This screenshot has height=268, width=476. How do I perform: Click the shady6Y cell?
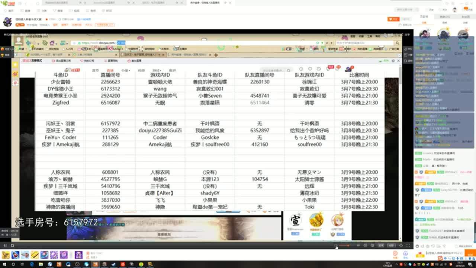[x=210, y=193]
